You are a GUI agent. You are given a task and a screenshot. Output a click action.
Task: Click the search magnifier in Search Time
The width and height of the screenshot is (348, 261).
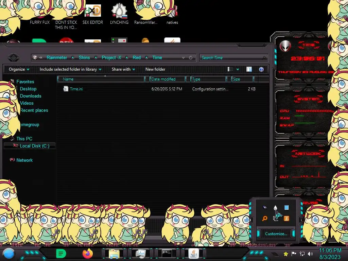[x=264, y=58]
